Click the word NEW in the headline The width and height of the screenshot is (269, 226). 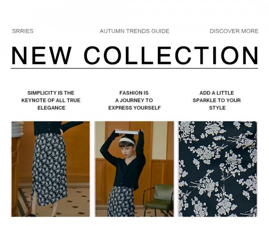coord(41,55)
